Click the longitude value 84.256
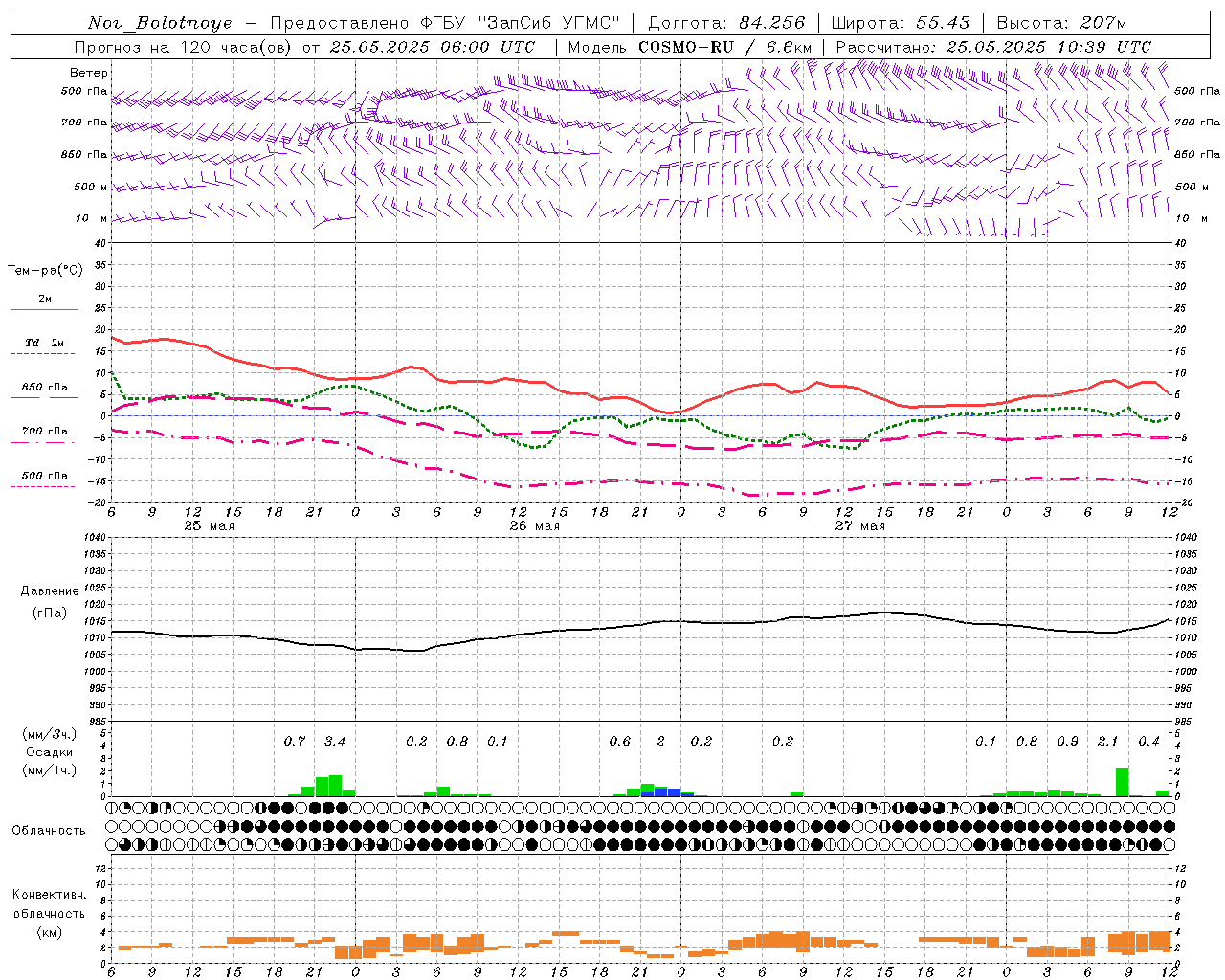1225x980 pixels. (771, 23)
